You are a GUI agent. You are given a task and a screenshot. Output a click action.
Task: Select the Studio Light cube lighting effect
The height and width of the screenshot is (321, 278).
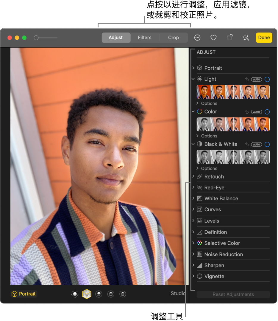[87, 294]
